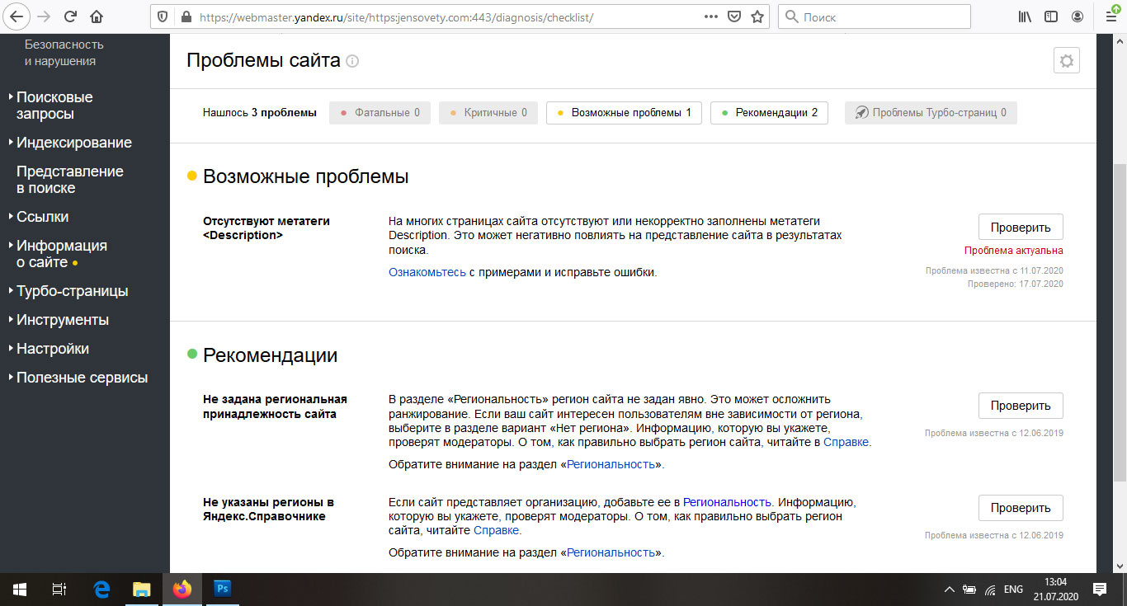1127x606 pixels.
Task: Launch Microsoft Edge from the taskbar
Action: [x=101, y=589]
